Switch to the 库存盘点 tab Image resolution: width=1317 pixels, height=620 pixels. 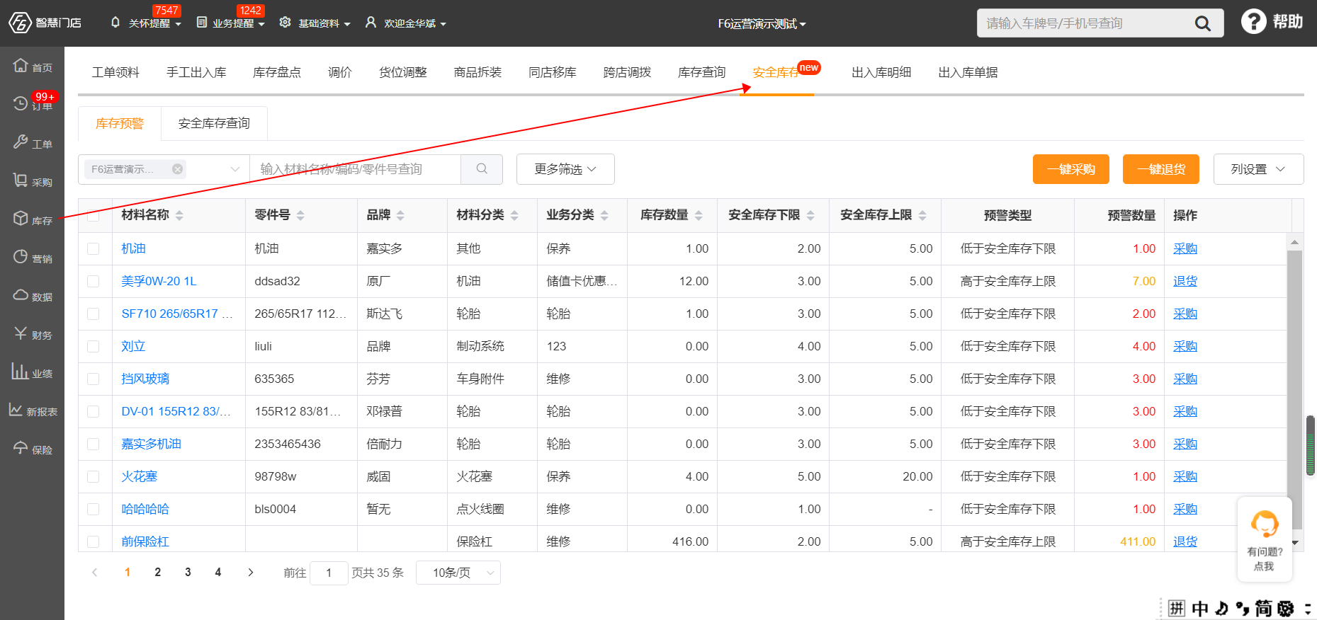277,72
